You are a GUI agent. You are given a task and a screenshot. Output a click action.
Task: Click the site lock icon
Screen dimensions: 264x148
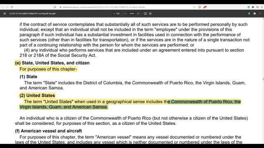[x=60, y=7]
